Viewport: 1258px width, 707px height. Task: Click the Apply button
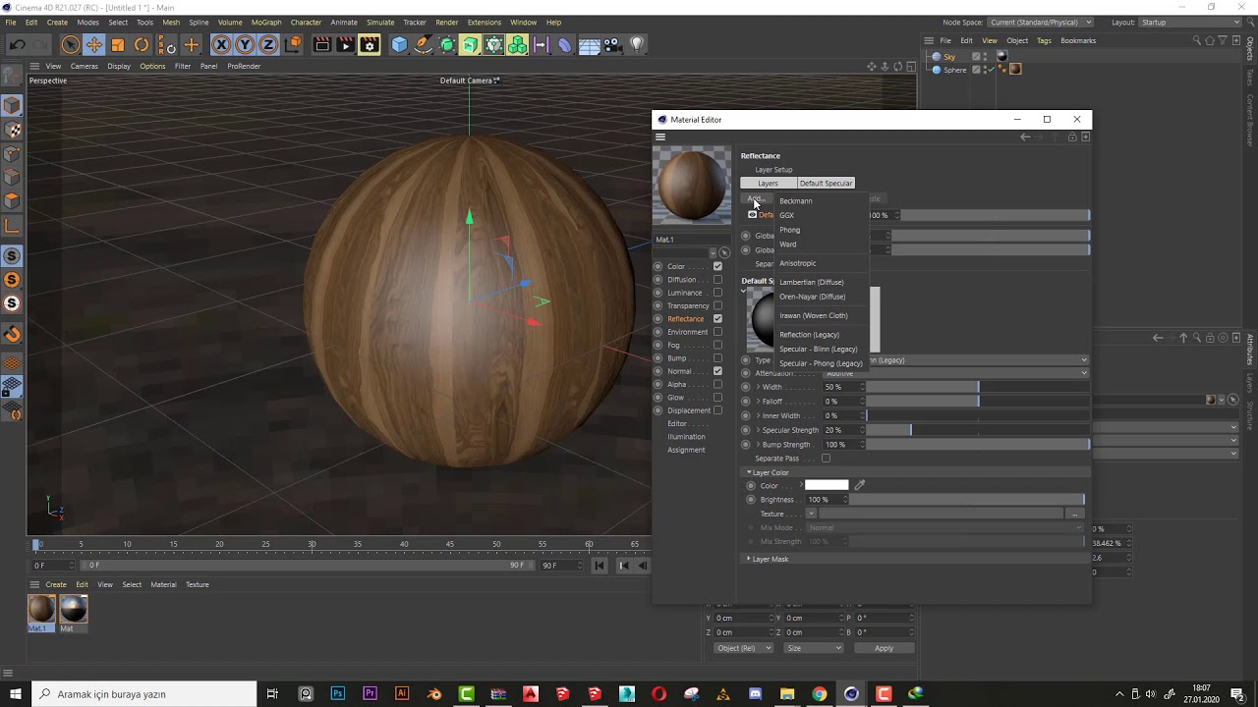coord(884,648)
